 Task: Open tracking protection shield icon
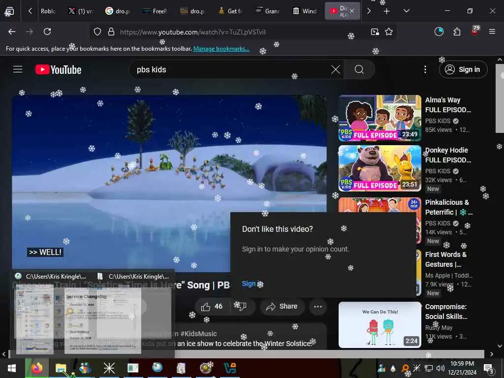[97, 32]
